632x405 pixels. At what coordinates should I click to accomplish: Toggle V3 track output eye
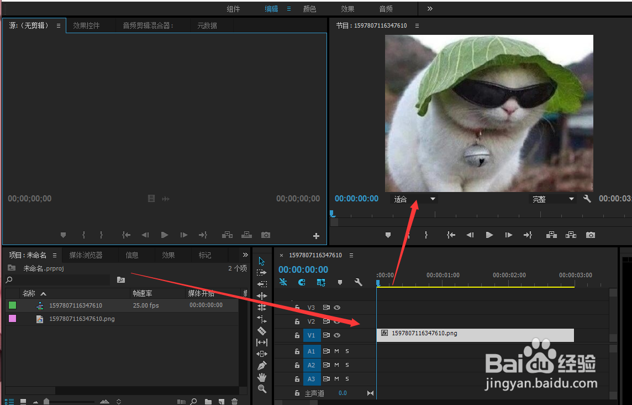coord(337,308)
